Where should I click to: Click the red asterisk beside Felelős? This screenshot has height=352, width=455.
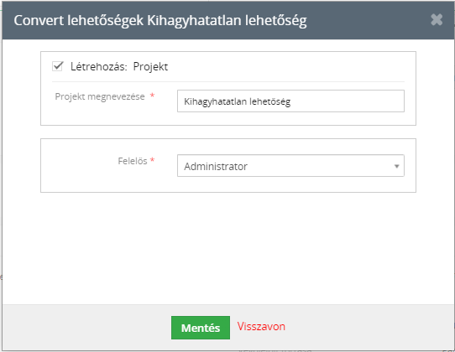pyautogui.click(x=152, y=159)
